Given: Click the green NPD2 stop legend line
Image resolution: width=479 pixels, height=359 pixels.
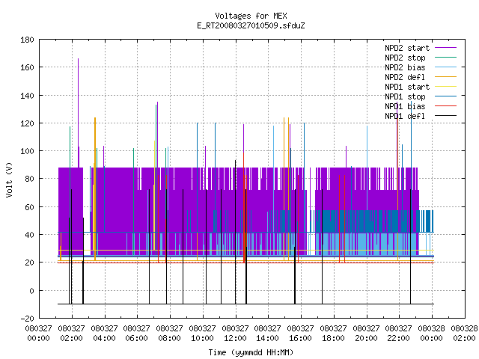Looking at the screenshot, I should (445, 57).
